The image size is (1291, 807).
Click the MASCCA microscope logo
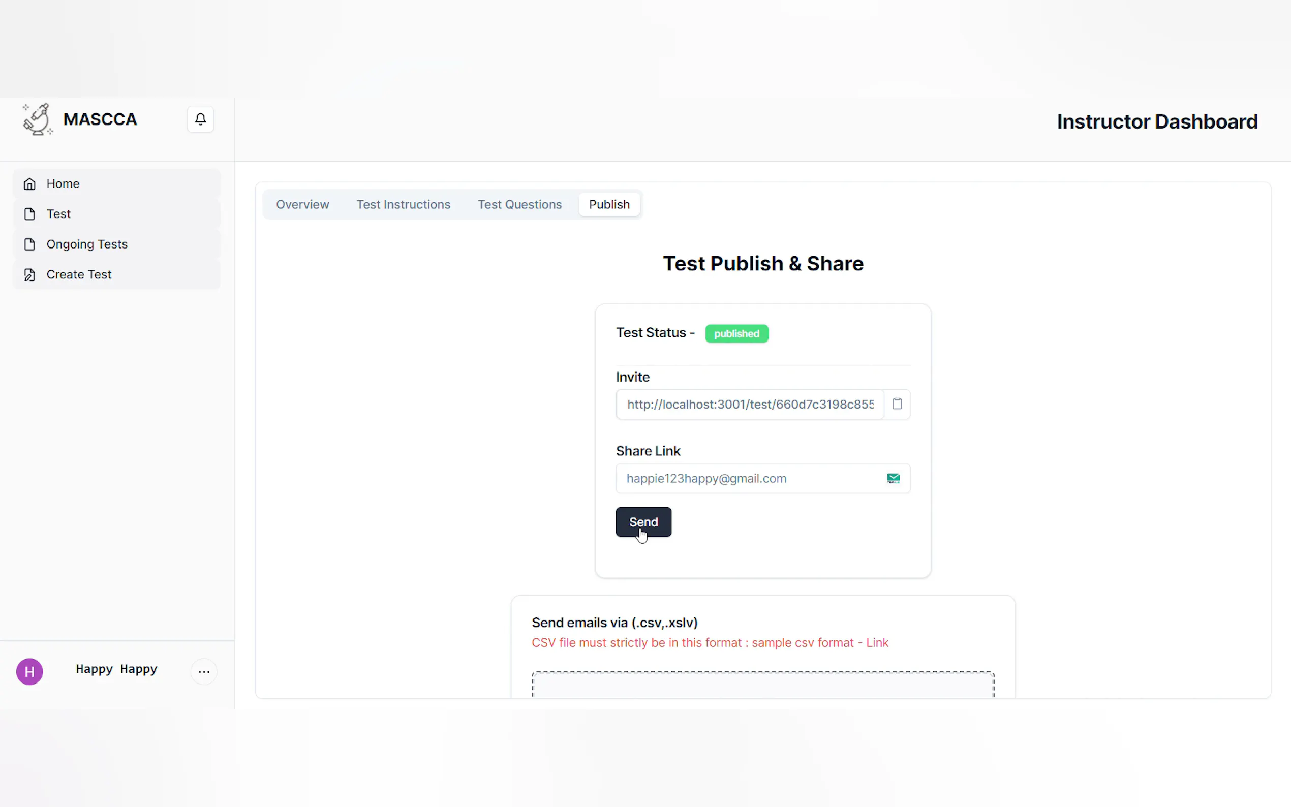pos(38,119)
